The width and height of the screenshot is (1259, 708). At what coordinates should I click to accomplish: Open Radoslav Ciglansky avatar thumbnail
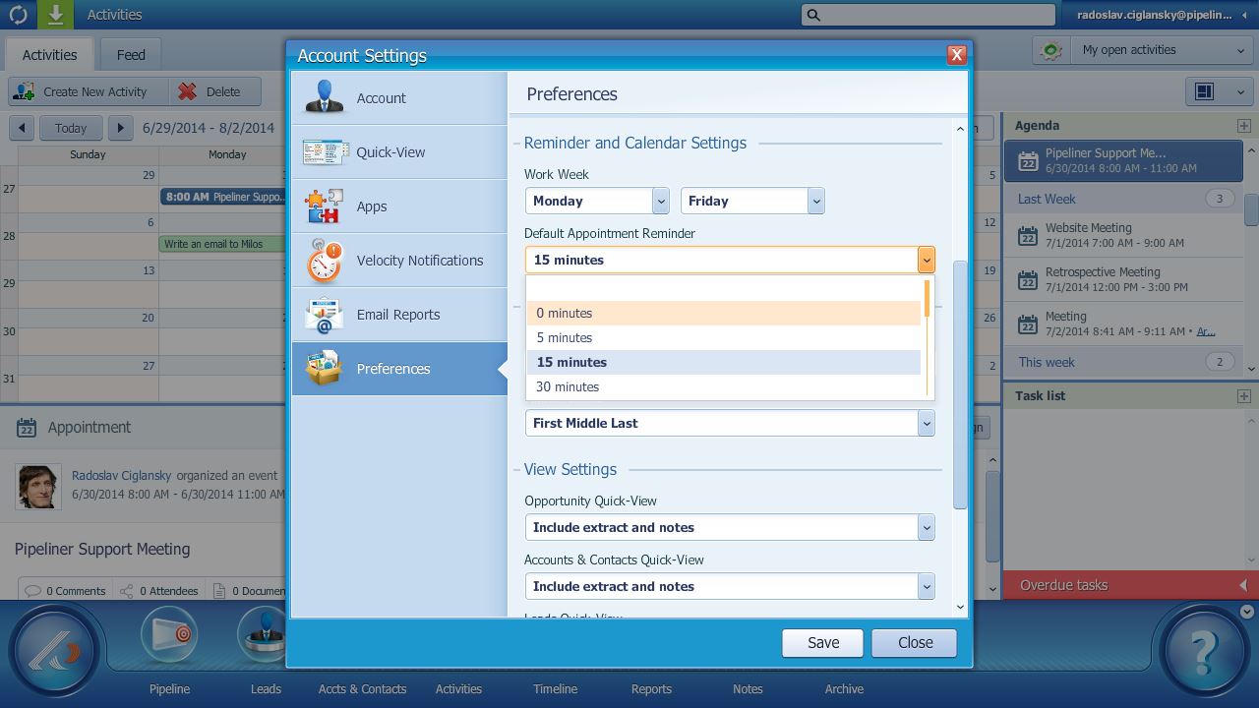[38, 487]
